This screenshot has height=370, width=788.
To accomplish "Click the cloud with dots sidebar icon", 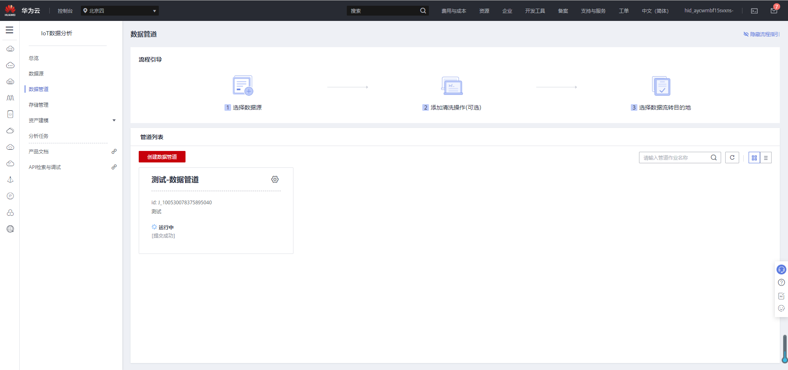I will pyautogui.click(x=10, y=65).
